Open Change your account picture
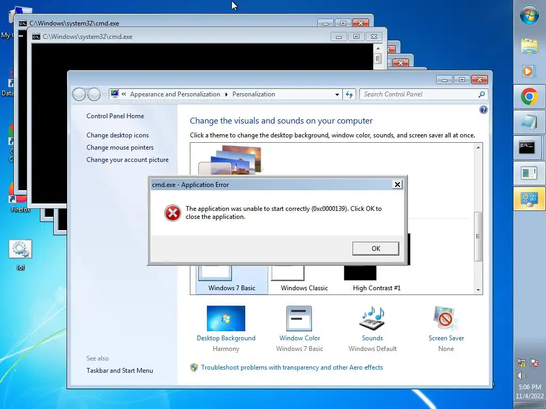Screen dimensions: 546x409 click(127, 160)
